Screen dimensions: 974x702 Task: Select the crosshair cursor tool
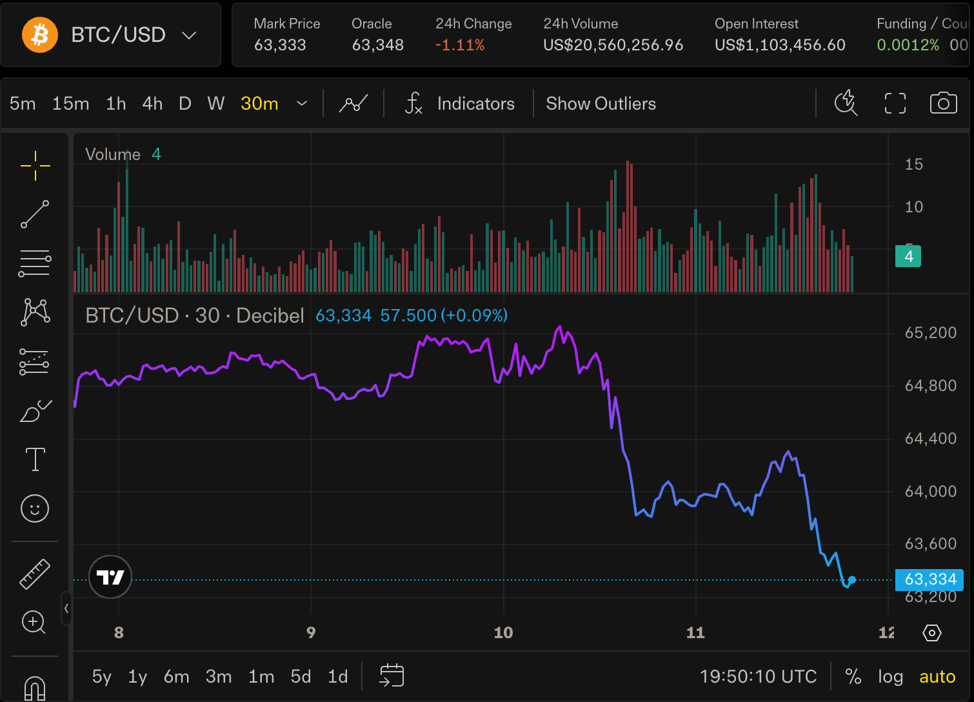coord(35,166)
